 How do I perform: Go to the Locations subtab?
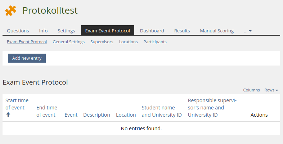pyautogui.click(x=128, y=42)
